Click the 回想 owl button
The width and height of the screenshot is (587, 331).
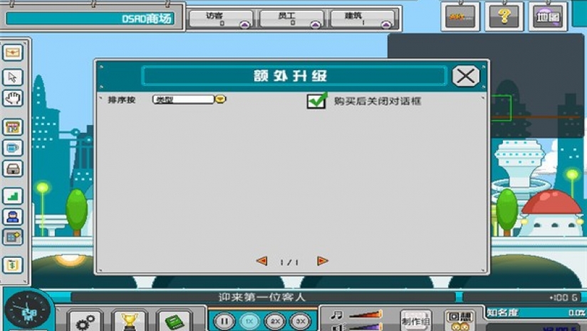[459, 321]
